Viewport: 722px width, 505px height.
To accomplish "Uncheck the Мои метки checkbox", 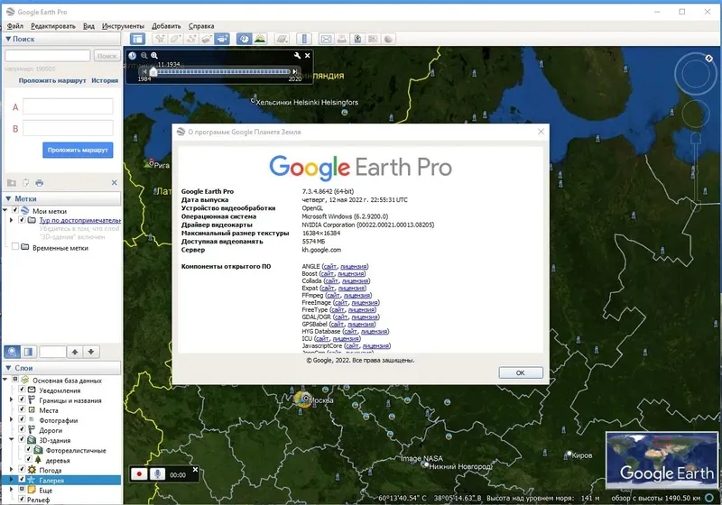I will coord(14,210).
